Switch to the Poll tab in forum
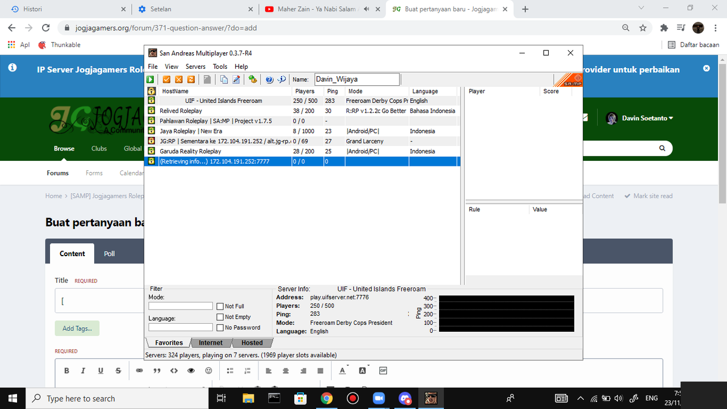 pyautogui.click(x=110, y=253)
